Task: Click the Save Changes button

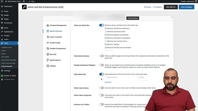Action: pyautogui.click(x=186, y=7)
